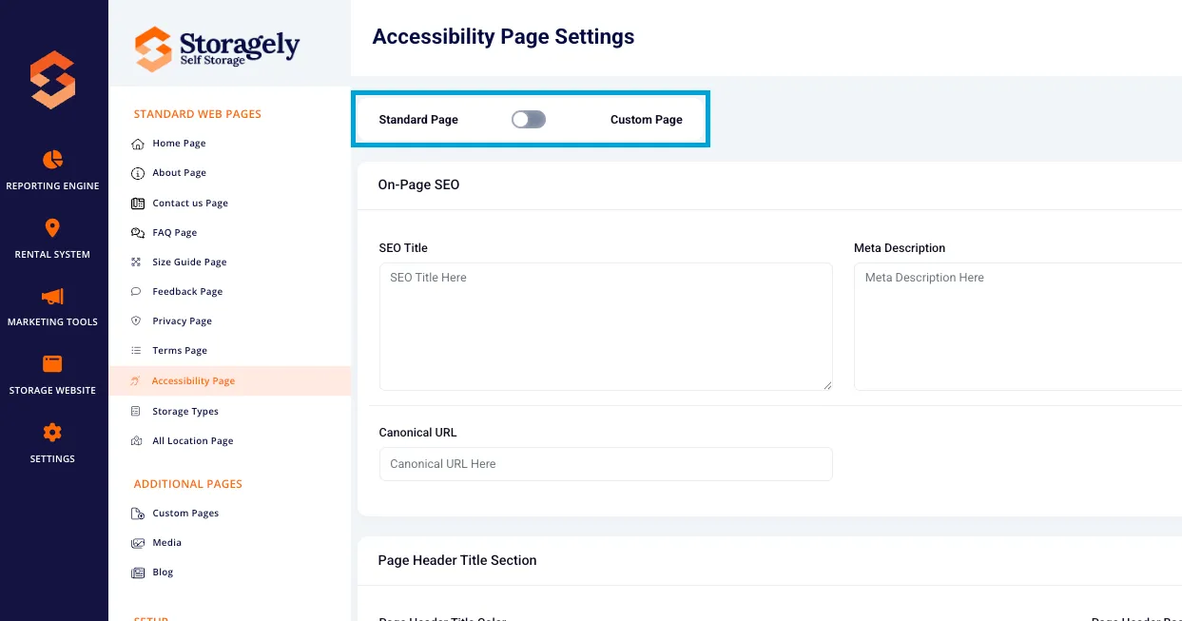This screenshot has width=1182, height=621.
Task: Go to About Page settings
Action: (x=179, y=173)
